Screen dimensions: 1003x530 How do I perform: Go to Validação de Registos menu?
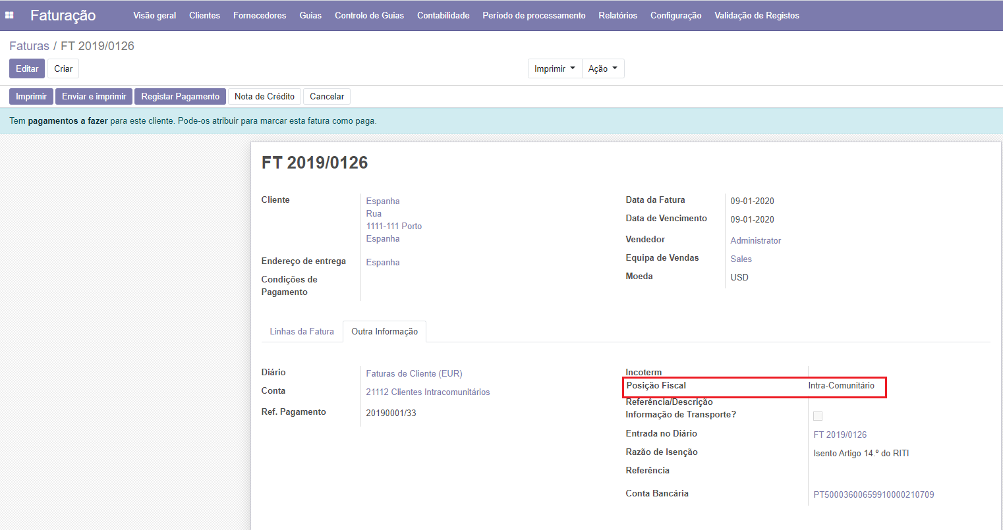click(x=757, y=15)
